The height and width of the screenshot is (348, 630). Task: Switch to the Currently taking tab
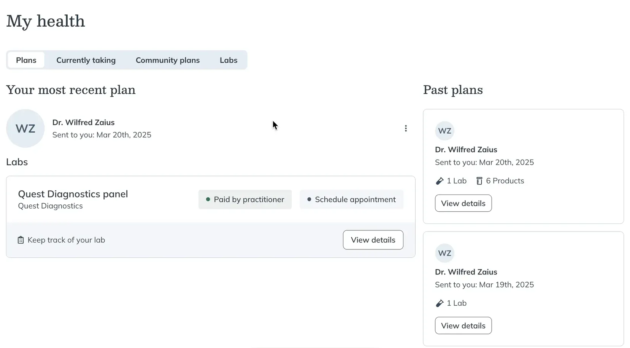86,60
